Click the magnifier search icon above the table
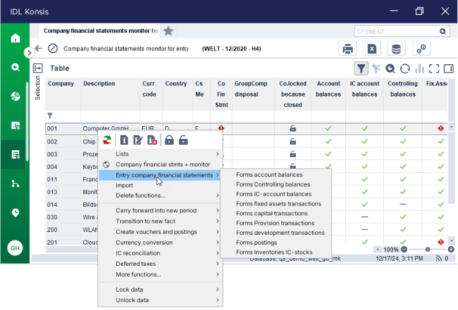The image size is (458, 310). (390, 69)
